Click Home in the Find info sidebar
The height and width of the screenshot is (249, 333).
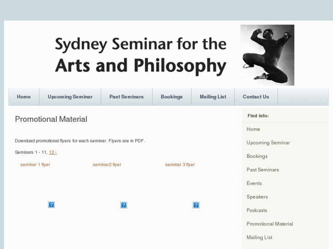(253, 129)
